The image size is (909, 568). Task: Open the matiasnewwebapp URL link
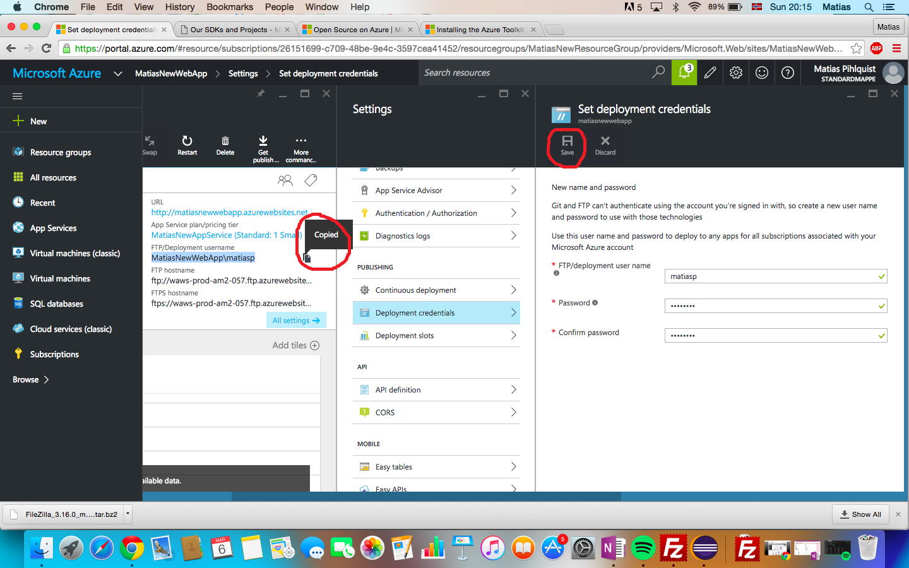pos(230,213)
